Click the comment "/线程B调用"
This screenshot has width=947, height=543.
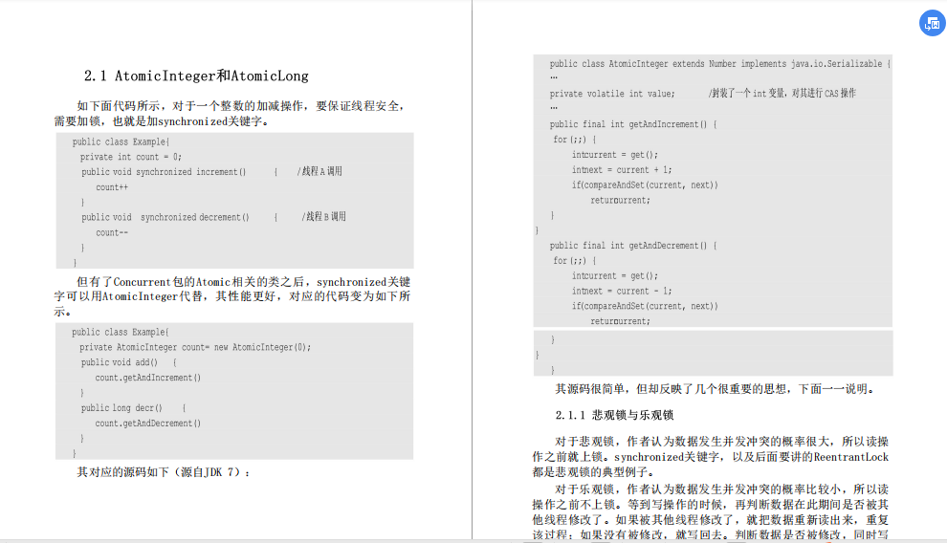tap(323, 217)
